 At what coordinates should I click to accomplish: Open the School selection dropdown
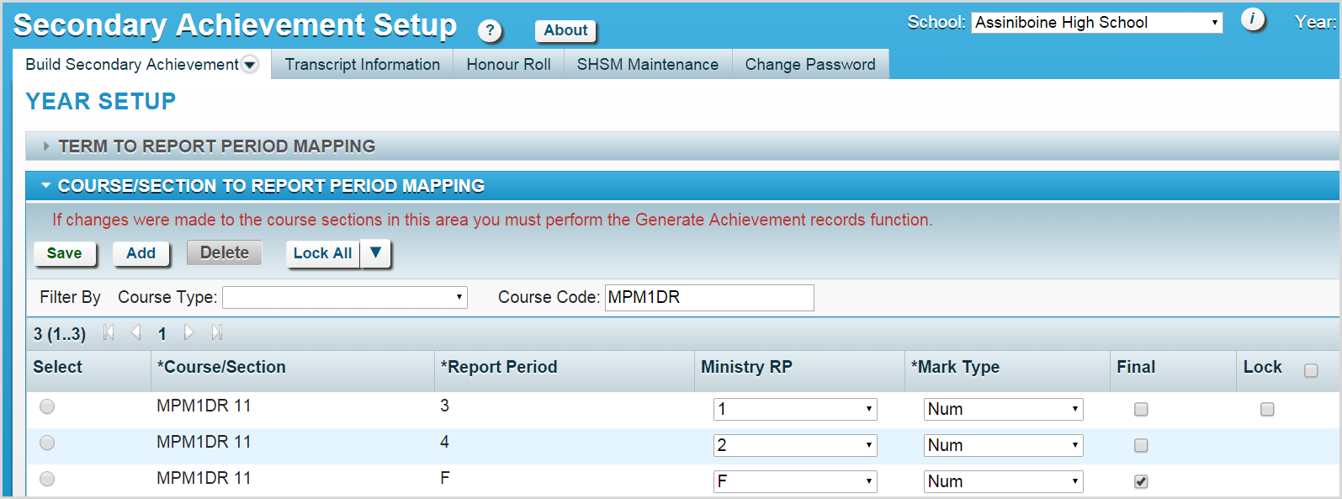[x=1097, y=23]
